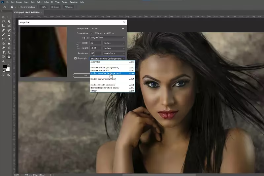Open the File menu
Viewport: 264px width, 176px height.
click(7, 2)
